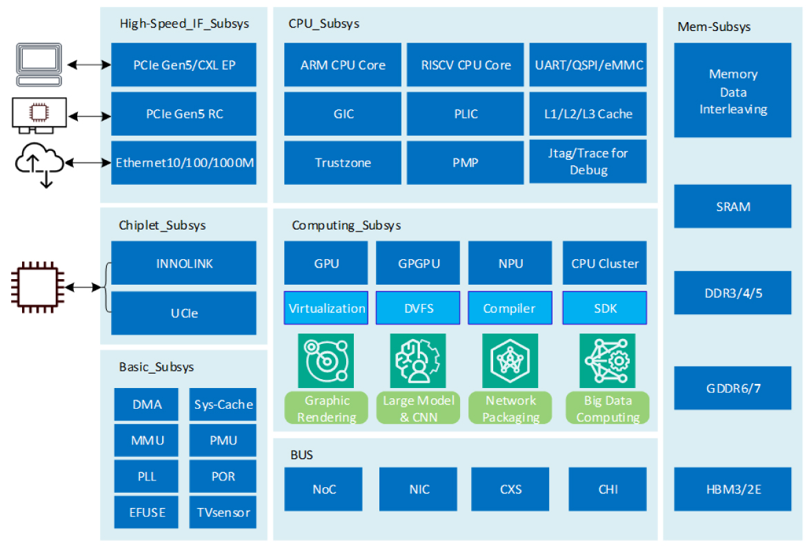
Task: Select the light-blue SDK box
Action: click(x=605, y=307)
